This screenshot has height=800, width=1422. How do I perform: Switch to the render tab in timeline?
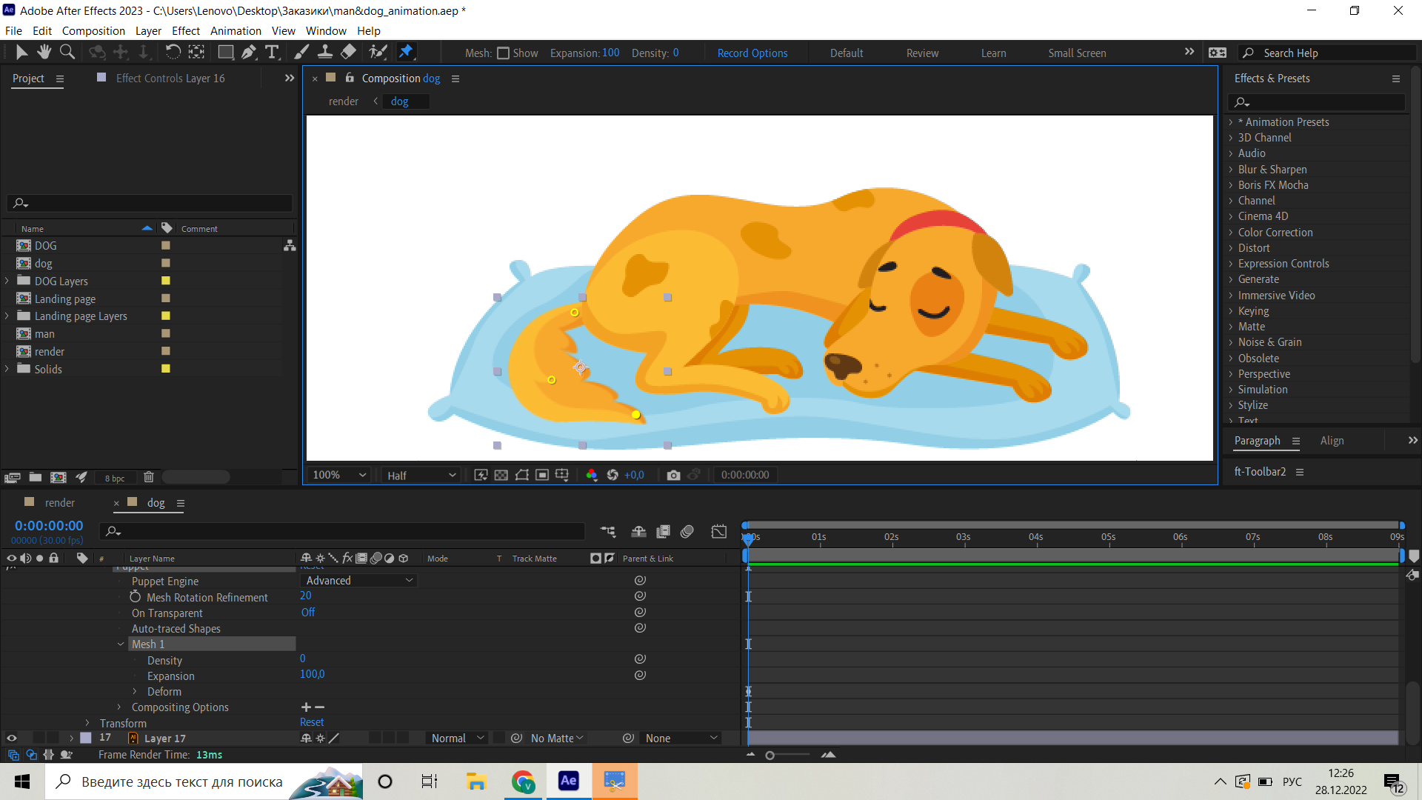(x=61, y=502)
